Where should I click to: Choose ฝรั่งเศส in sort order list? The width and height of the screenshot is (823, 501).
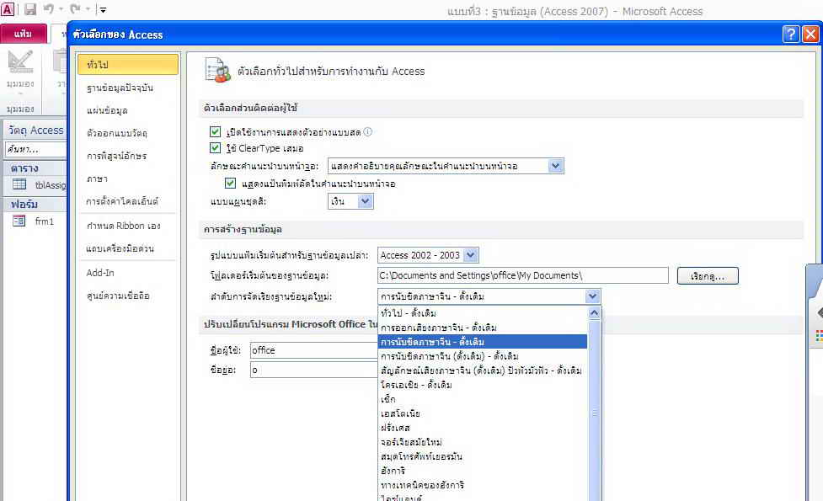click(483, 428)
